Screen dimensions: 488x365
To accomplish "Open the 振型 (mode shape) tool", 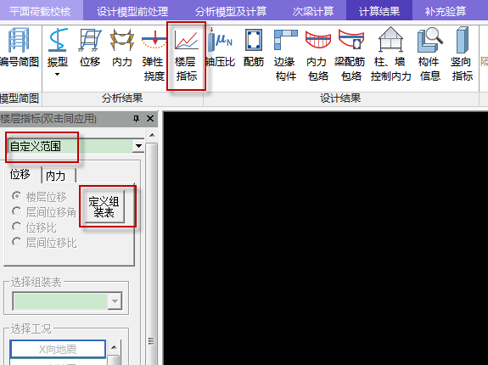I will pyautogui.click(x=58, y=47).
